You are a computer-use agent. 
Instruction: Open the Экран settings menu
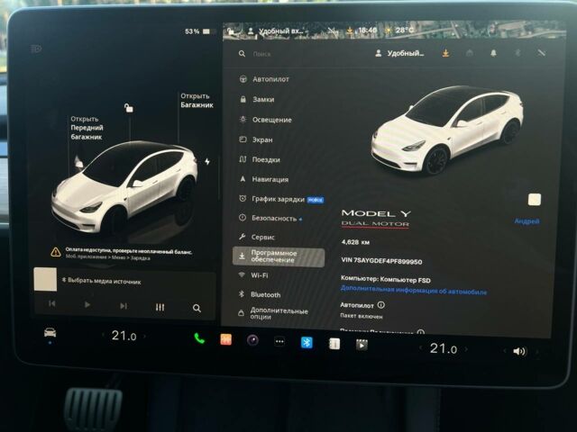256,139
